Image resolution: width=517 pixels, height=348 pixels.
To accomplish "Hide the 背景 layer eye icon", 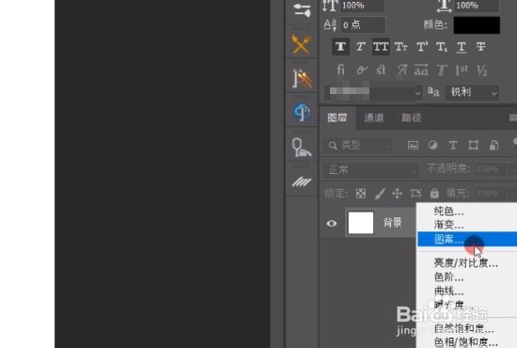I will point(332,223).
